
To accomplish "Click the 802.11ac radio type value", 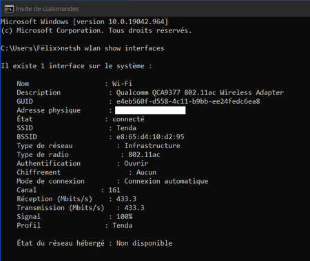I will [x=144, y=155].
